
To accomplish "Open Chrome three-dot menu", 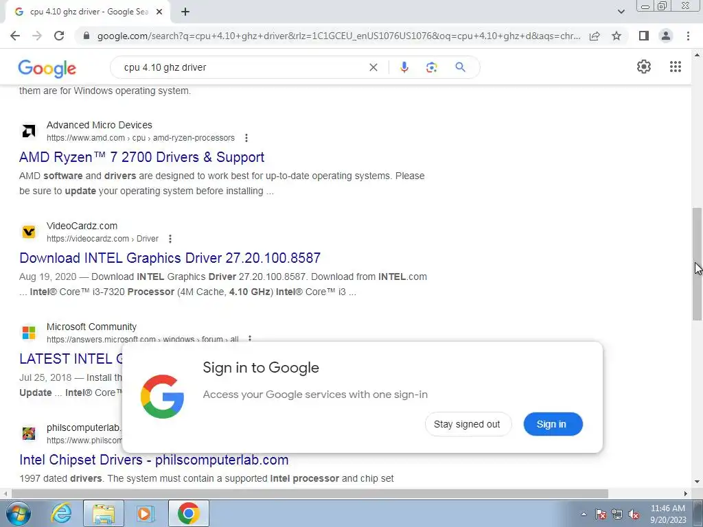I will click(688, 36).
